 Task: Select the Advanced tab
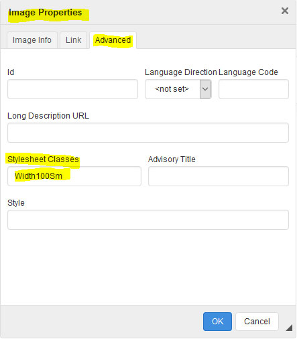(x=113, y=40)
